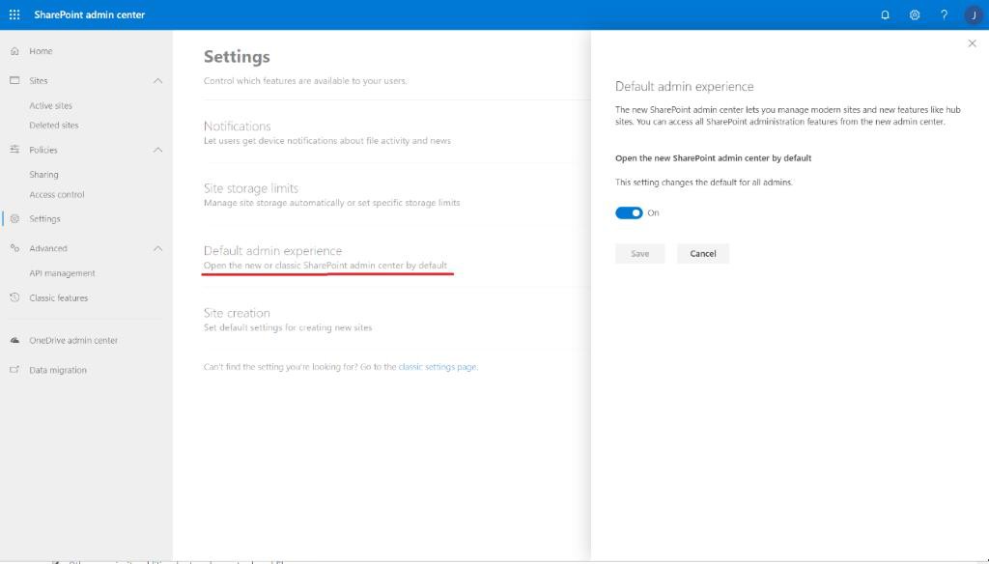Viewport: 989px width, 564px height.
Task: Go to Home in the navigation
Action: [x=41, y=51]
